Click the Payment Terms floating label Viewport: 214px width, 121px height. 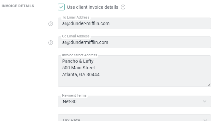[74, 95]
